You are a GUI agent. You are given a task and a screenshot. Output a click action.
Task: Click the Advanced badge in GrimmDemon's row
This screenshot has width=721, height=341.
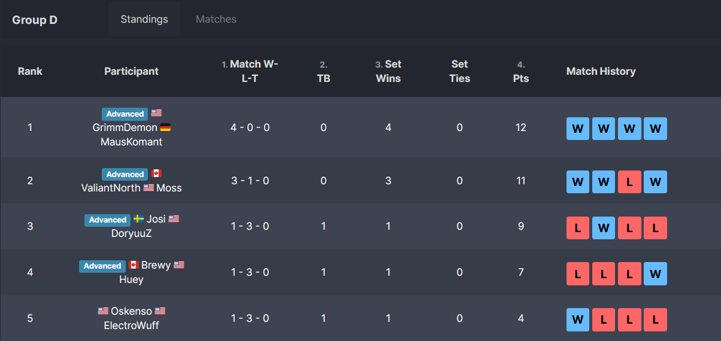click(125, 114)
